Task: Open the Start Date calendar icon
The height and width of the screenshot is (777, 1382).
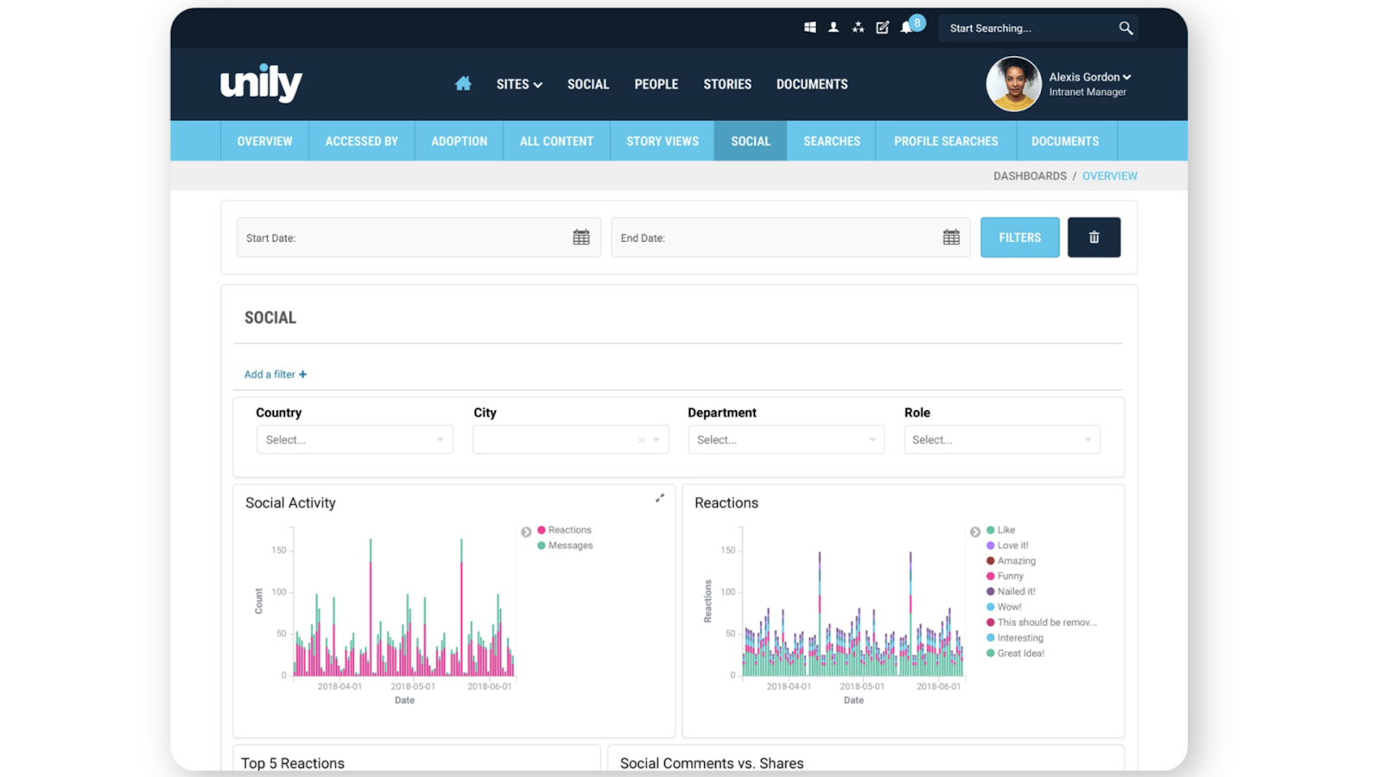Action: pyautogui.click(x=581, y=237)
